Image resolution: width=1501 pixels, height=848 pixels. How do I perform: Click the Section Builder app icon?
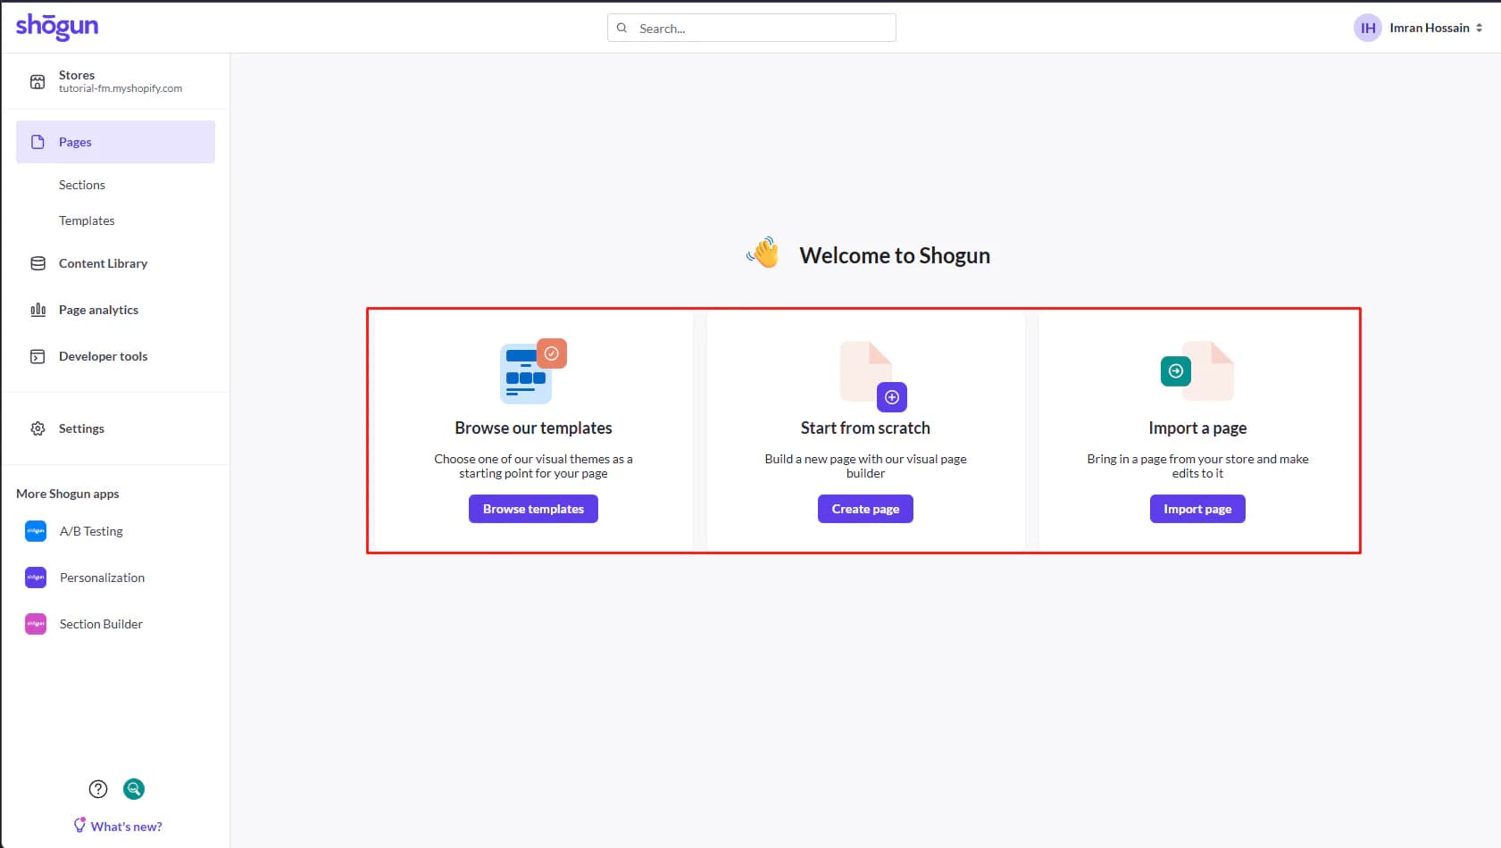(36, 624)
